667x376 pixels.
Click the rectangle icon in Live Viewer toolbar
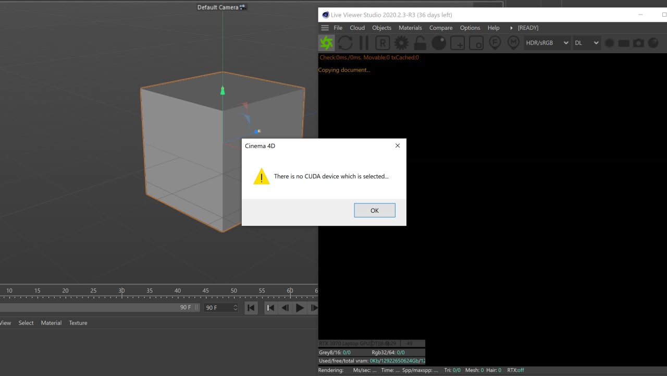pyautogui.click(x=624, y=43)
